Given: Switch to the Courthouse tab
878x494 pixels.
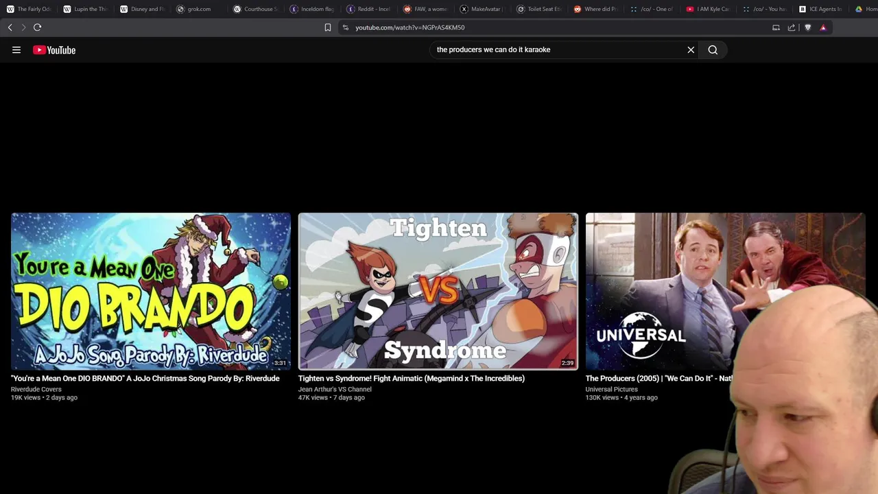Looking at the screenshot, I should [x=255, y=9].
